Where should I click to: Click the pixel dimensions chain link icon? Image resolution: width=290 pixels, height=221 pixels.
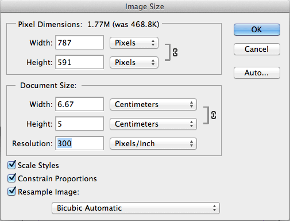(x=175, y=52)
